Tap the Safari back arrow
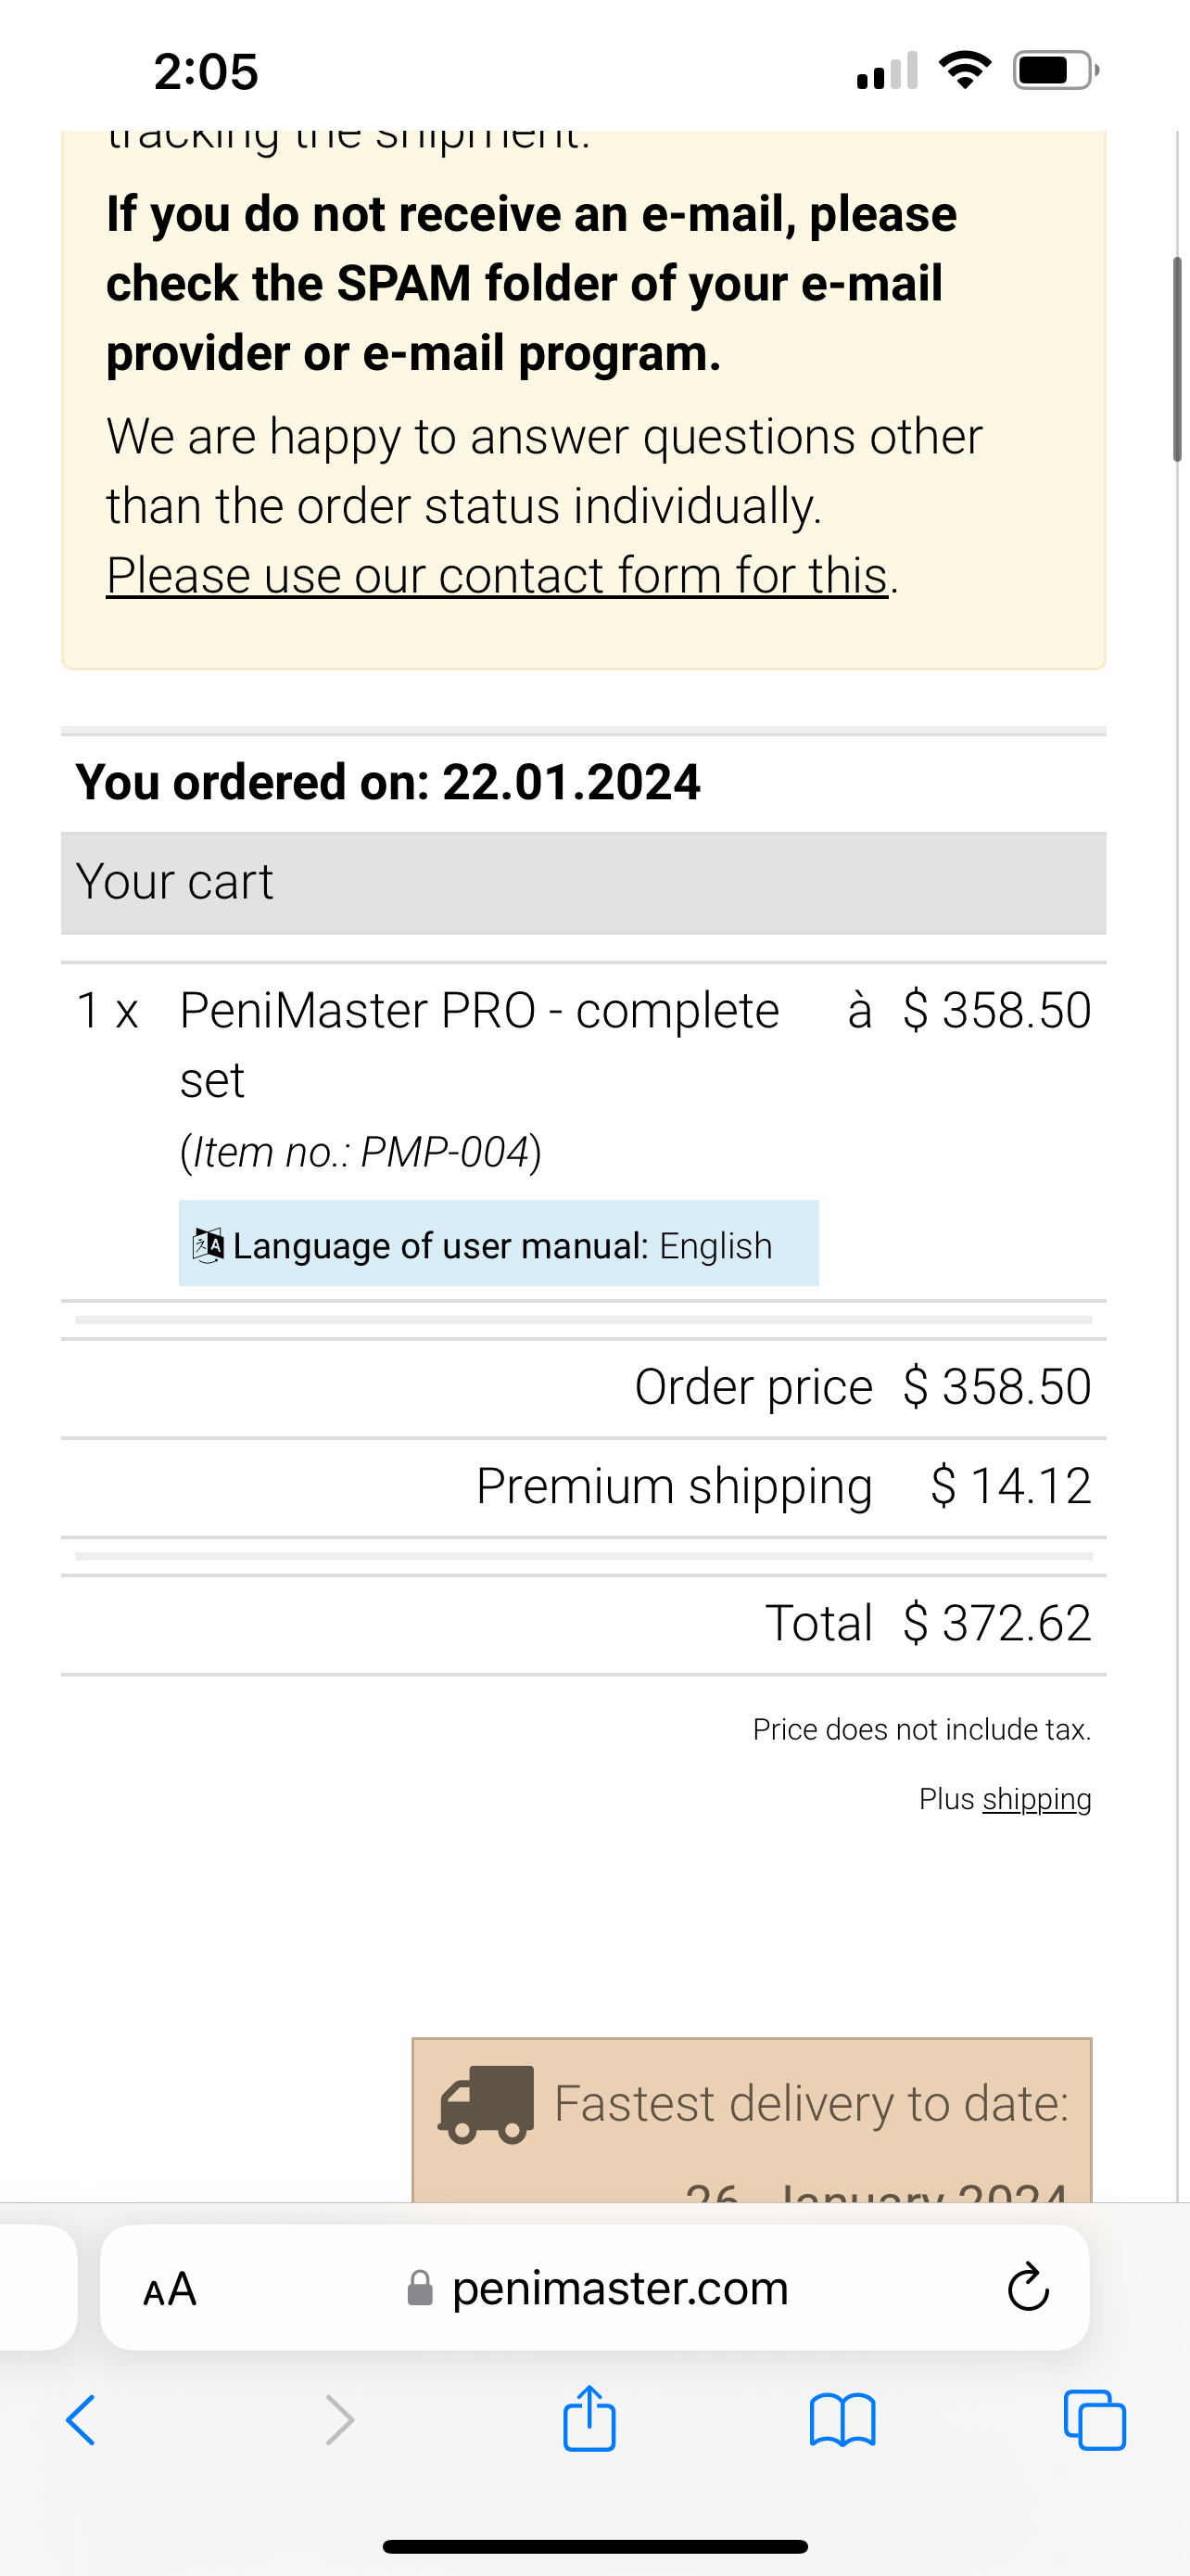The width and height of the screenshot is (1190, 2576). pos(80,2420)
